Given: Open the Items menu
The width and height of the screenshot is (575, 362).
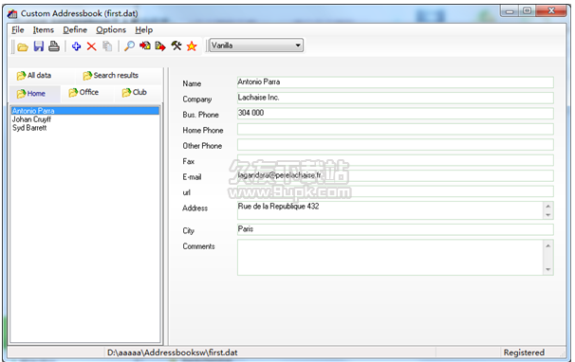Looking at the screenshot, I should coord(44,30).
